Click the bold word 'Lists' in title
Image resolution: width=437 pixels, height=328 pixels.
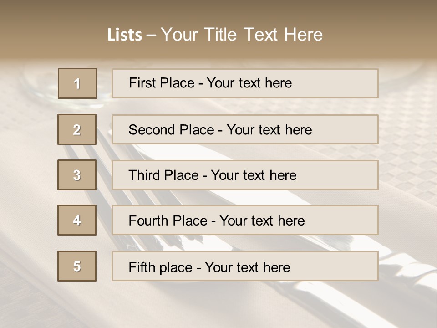pyautogui.click(x=125, y=35)
